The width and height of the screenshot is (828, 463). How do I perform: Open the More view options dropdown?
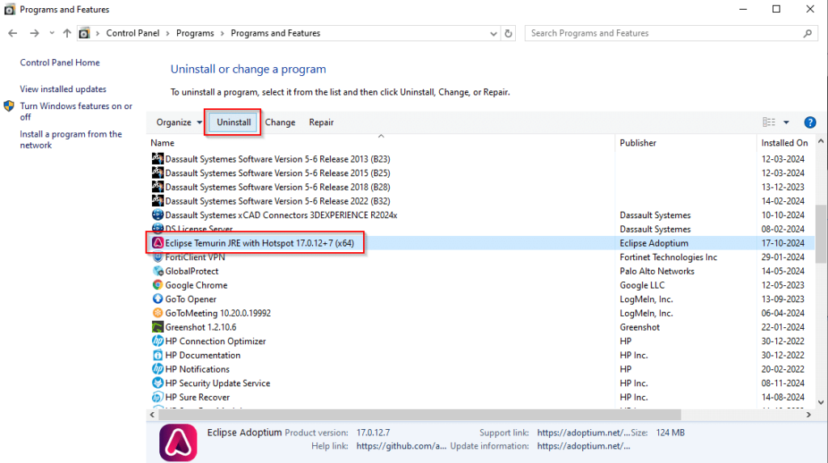(x=786, y=123)
